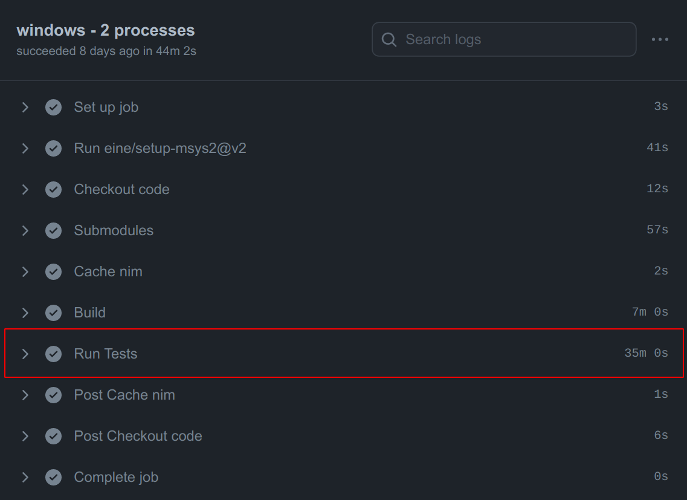The image size is (687, 500).
Task: Collapse the Cache nim step
Action: coord(25,271)
